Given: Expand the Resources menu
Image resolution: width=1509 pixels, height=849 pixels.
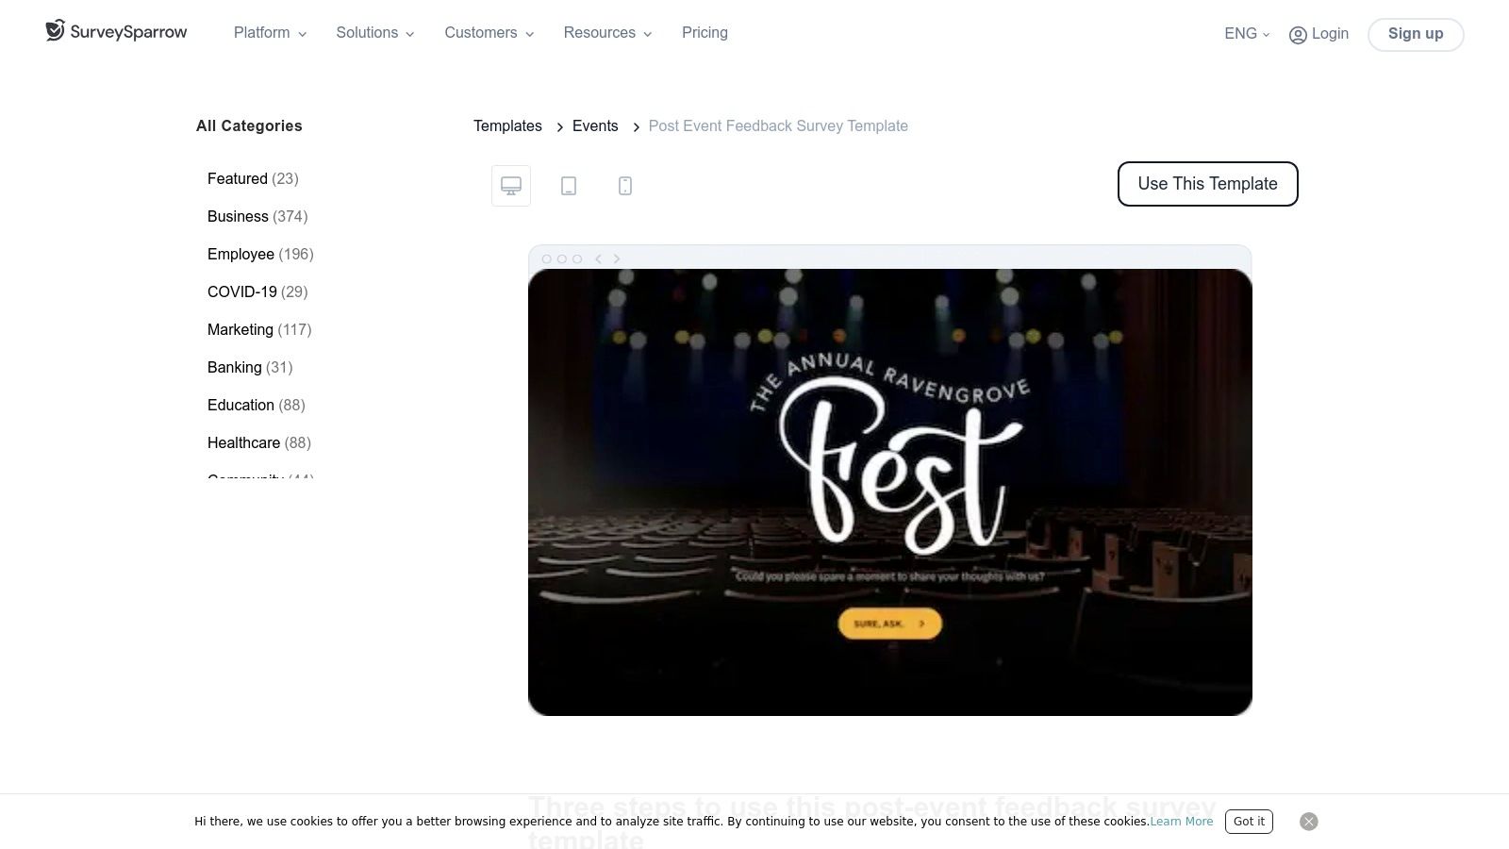Looking at the screenshot, I should coord(607,33).
